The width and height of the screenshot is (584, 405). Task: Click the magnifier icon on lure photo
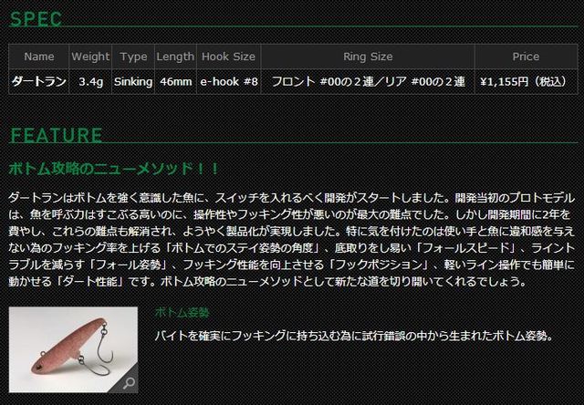point(129,383)
